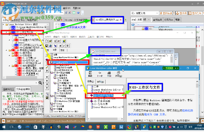The height and width of the screenshot is (132, 204).
Task: Click the pencil edit icon in Workshop sidebar
Action: tap(47, 67)
